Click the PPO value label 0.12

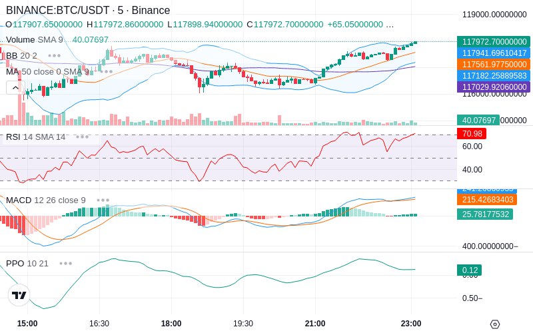470,270
